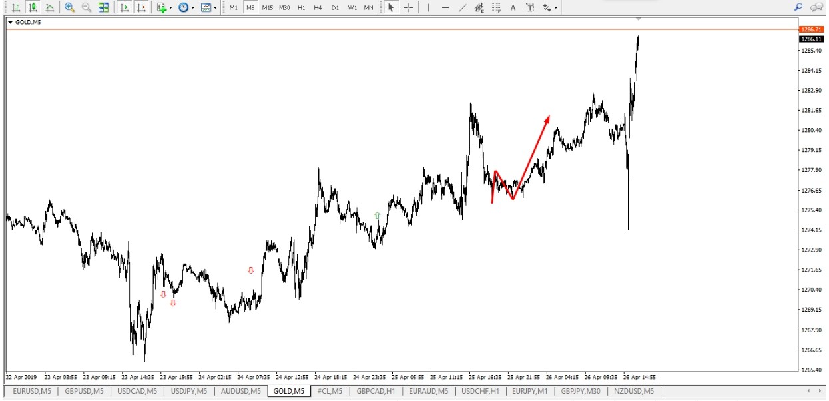
Task: Switch chart to candlesticks mode
Action: [x=33, y=7]
